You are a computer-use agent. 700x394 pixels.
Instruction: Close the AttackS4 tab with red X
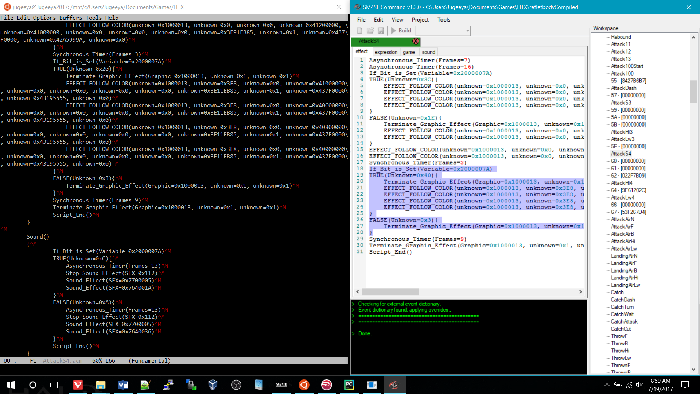pos(416,41)
